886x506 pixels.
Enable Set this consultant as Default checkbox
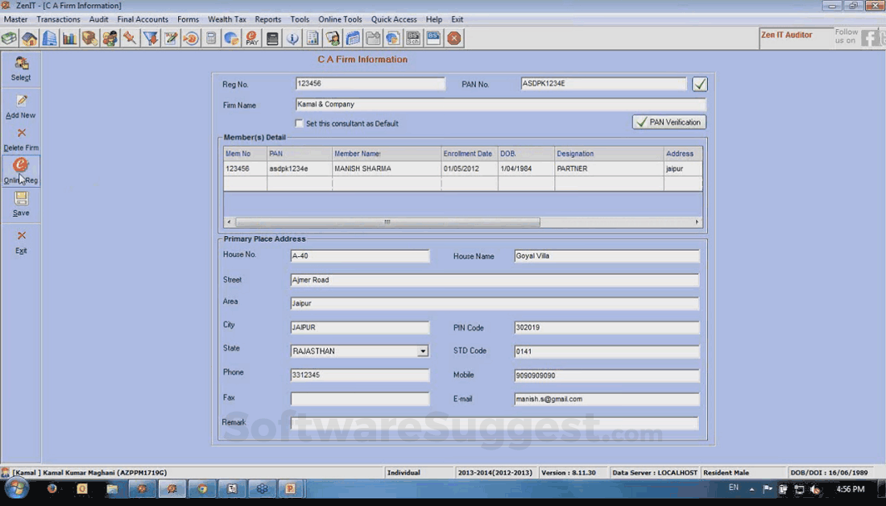click(300, 124)
